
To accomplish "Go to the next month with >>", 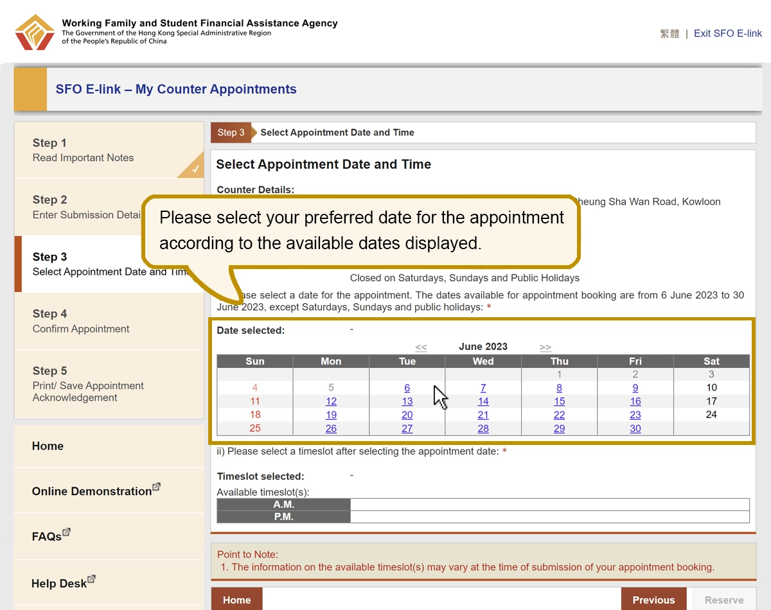I will point(545,347).
